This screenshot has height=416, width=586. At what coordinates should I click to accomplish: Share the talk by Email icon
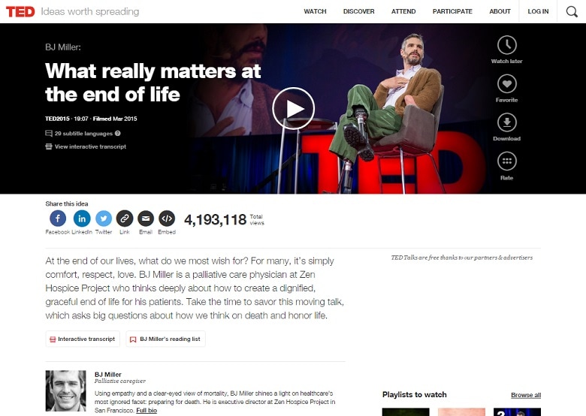(146, 219)
